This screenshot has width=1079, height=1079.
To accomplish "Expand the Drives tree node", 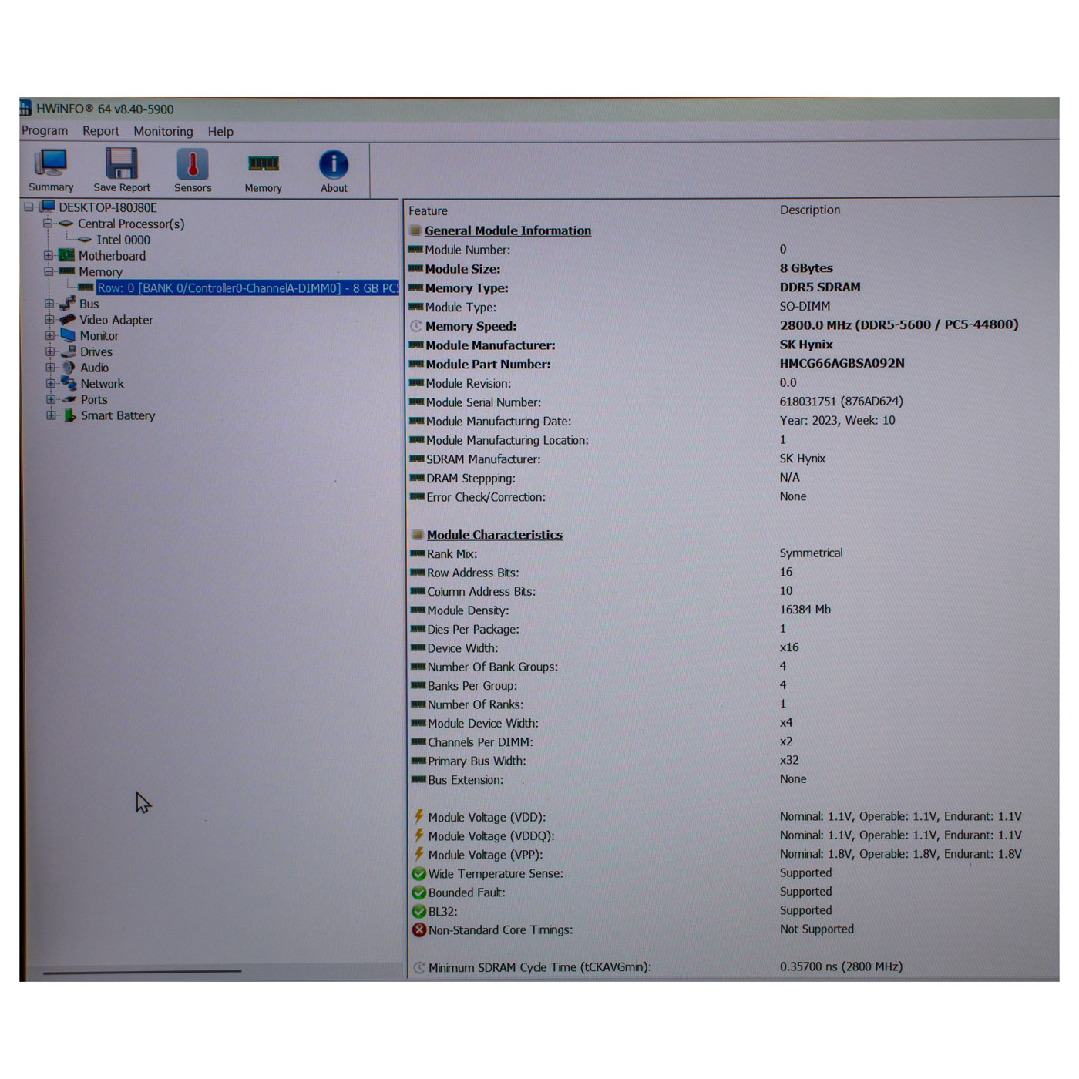I will tap(50, 352).
